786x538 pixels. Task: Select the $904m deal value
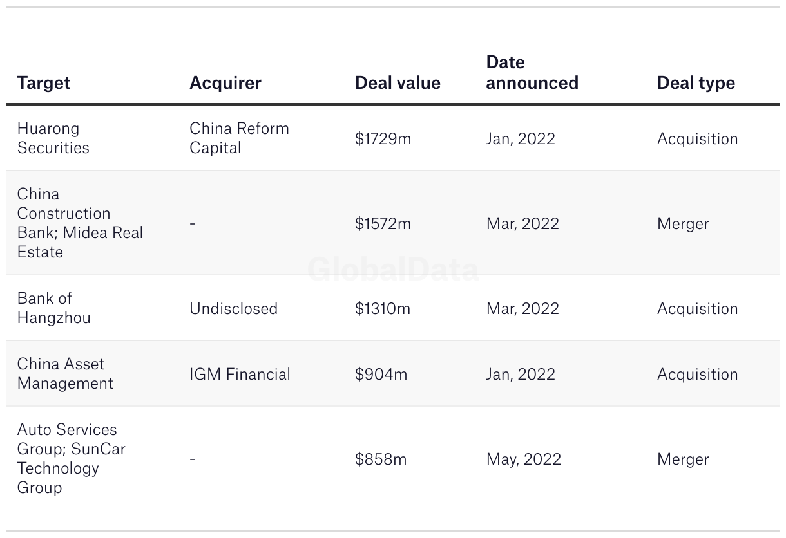point(381,375)
